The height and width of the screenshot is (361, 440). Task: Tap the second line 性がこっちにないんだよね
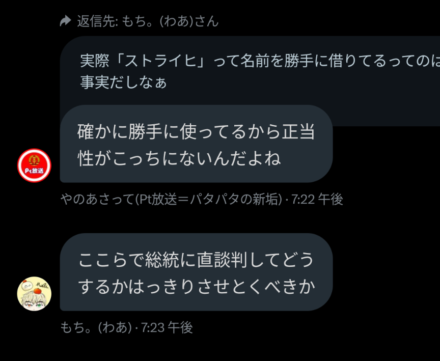tap(179, 158)
